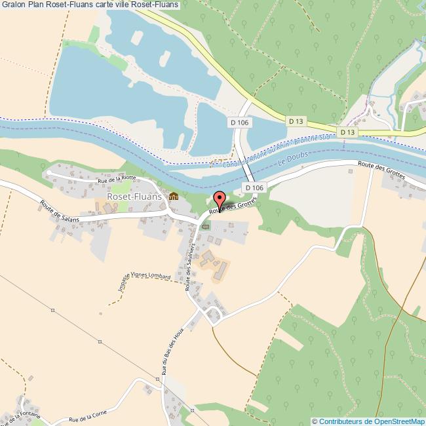Click the Rue de la Fontaine label
The width and height of the screenshot is (426, 426).
pos(20,419)
